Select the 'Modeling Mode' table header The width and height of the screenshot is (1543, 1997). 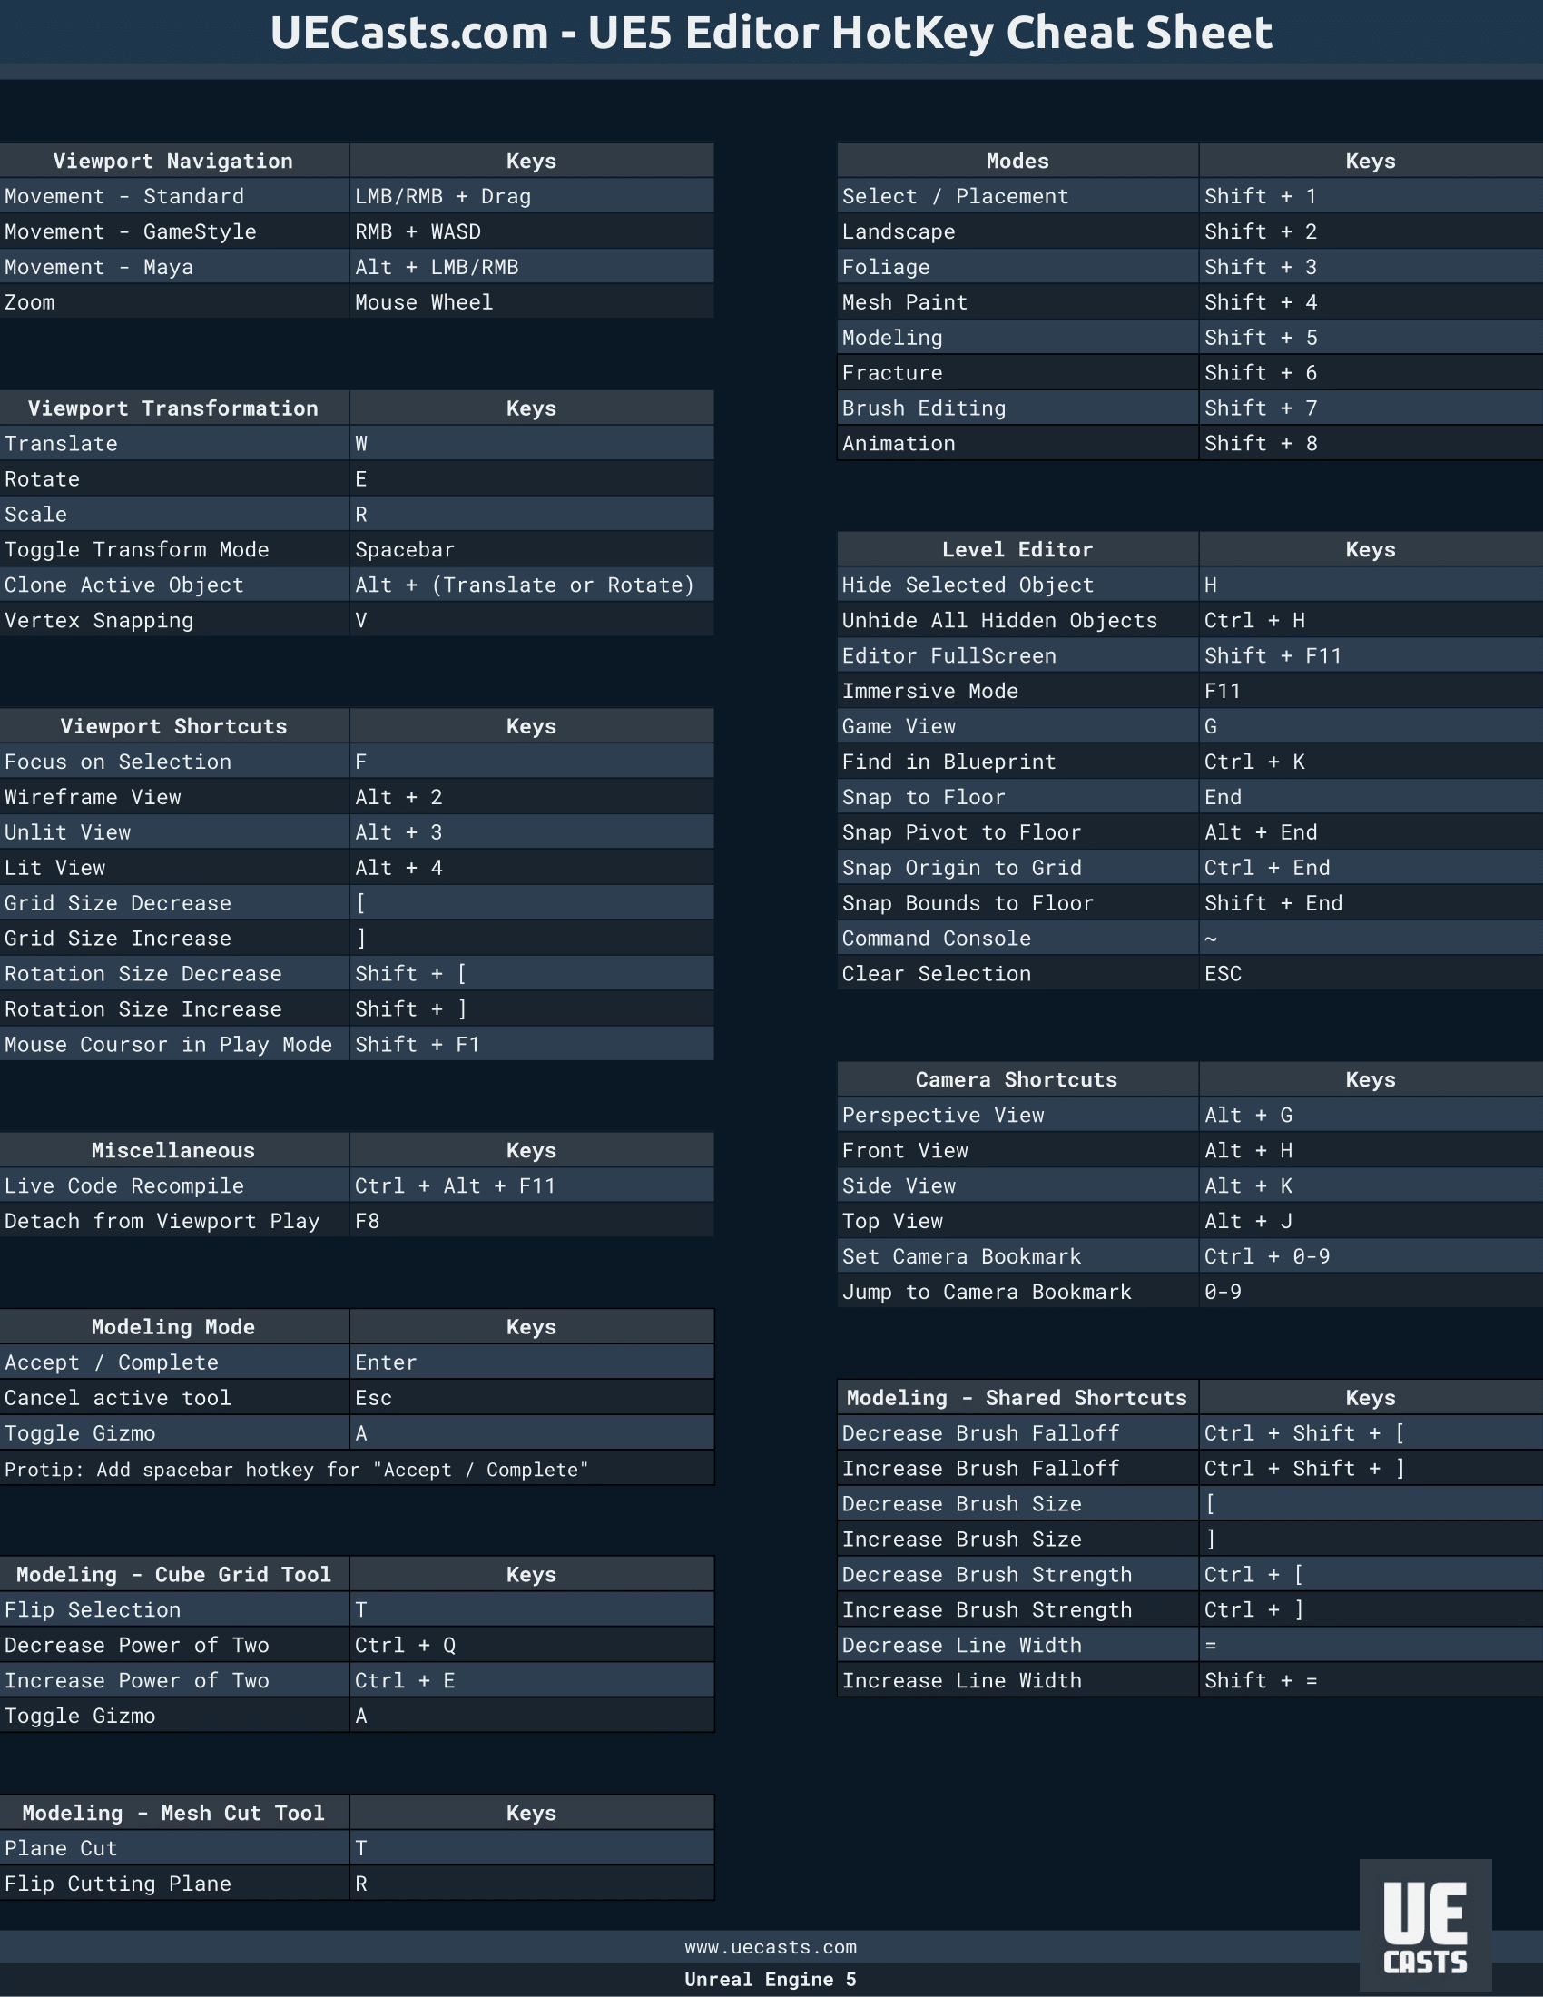[173, 1328]
